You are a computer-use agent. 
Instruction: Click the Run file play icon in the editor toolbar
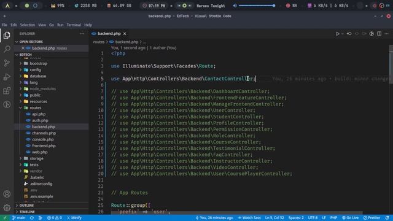coord(338,34)
